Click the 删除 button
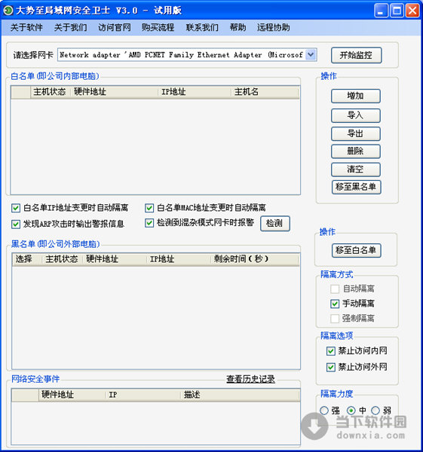 tap(355, 151)
